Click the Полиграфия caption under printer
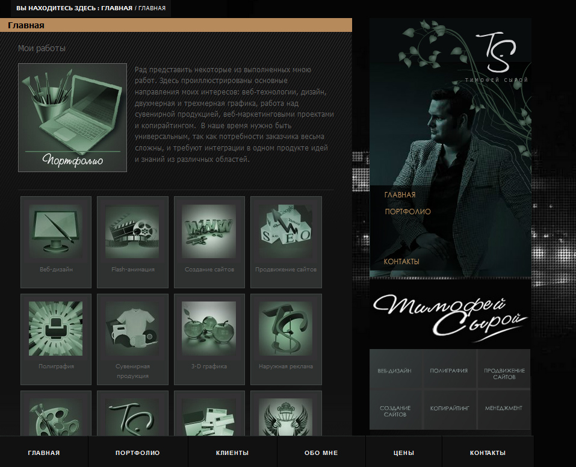 (x=56, y=366)
